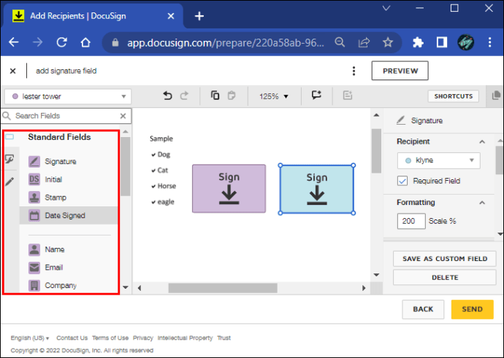Click the paste clipboard icon
Viewport: 504px width, 358px height.
[x=232, y=96]
